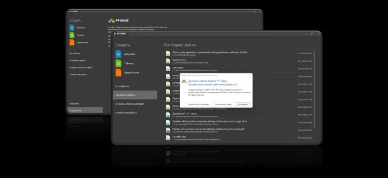Viewport: 388px width, 178px height.
Task: Open 2bakker-dzh-ya-kak-vnutrenniy-dialog docx file name
Action: [x=210, y=121]
